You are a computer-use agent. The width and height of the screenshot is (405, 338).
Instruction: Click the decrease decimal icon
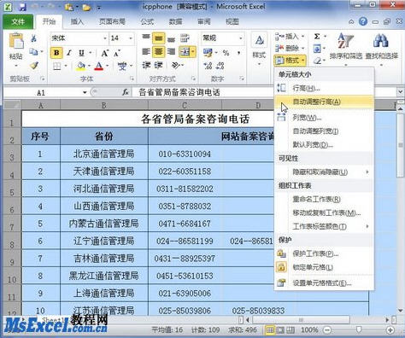pos(220,66)
